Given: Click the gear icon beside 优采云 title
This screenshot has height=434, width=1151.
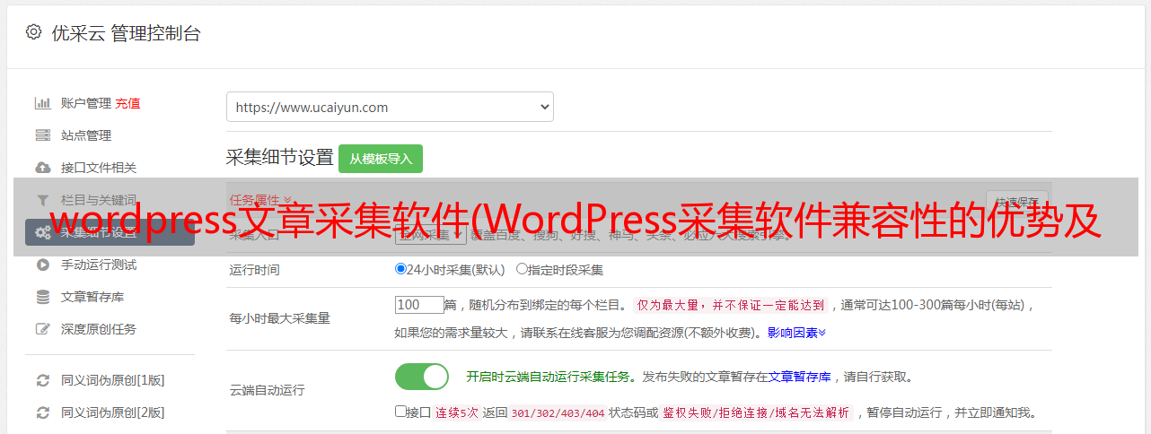Looking at the screenshot, I should [x=33, y=32].
